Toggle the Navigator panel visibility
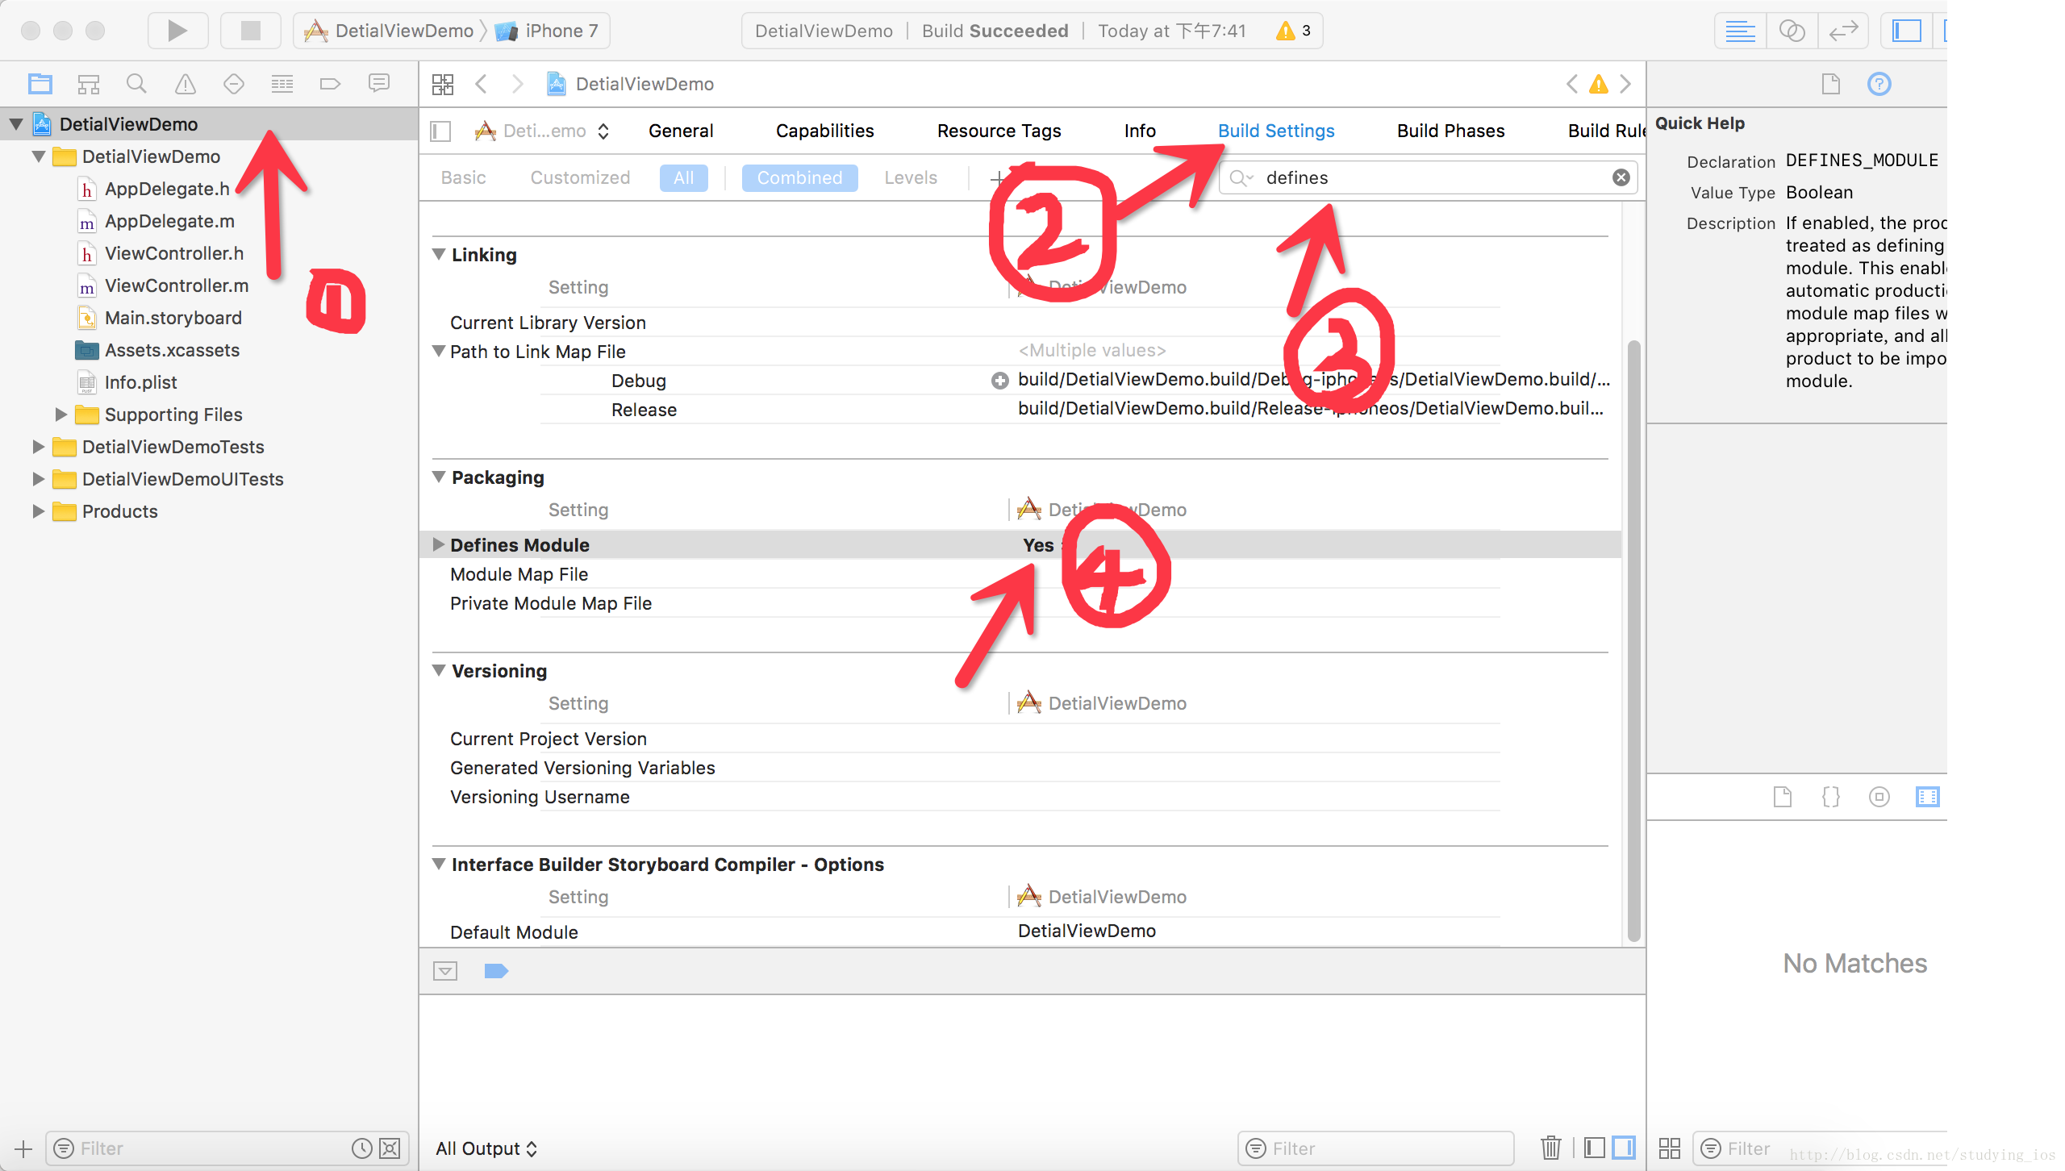 1907,31
